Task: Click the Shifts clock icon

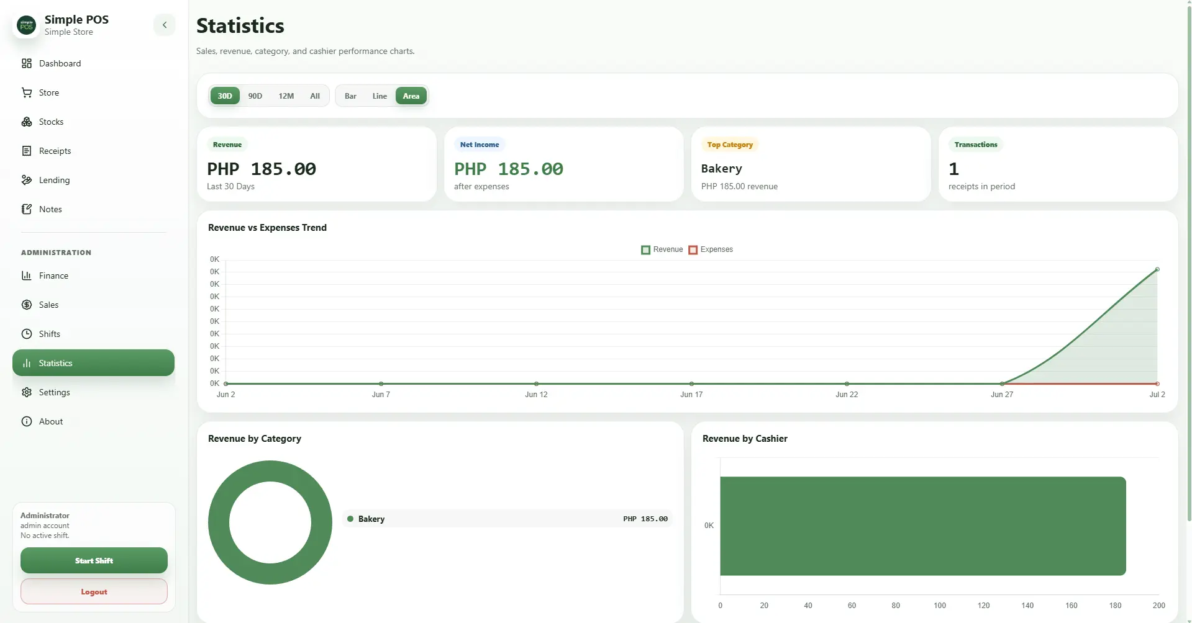Action: (x=27, y=334)
